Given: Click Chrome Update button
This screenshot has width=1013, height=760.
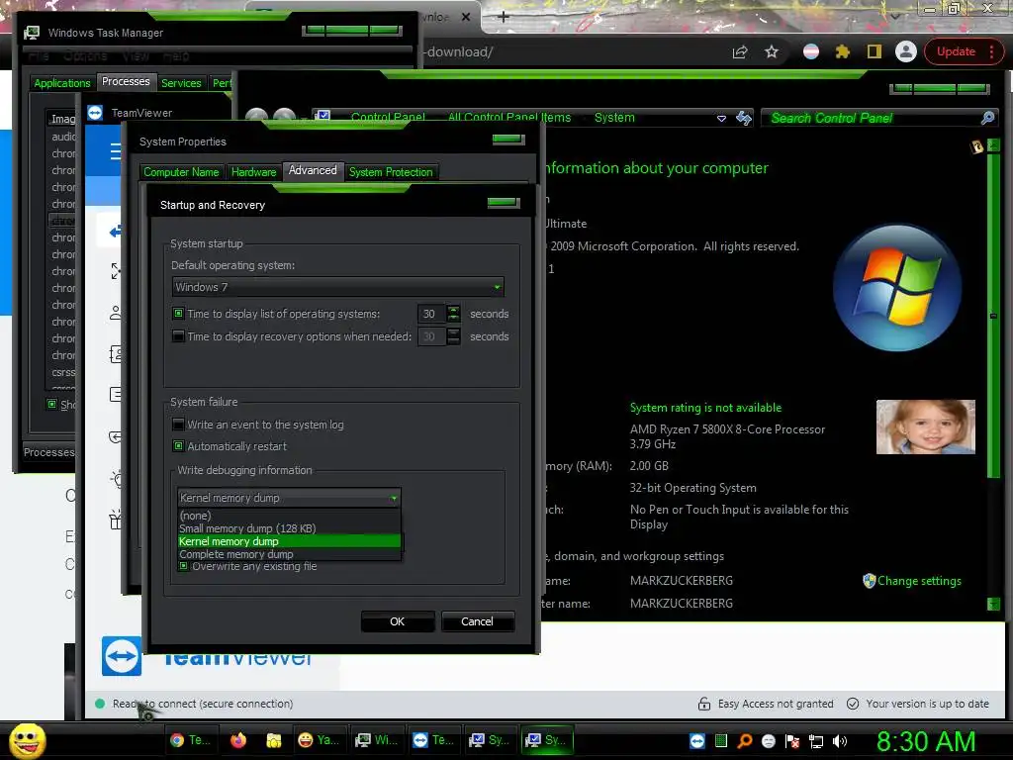Looking at the screenshot, I should click(x=957, y=51).
